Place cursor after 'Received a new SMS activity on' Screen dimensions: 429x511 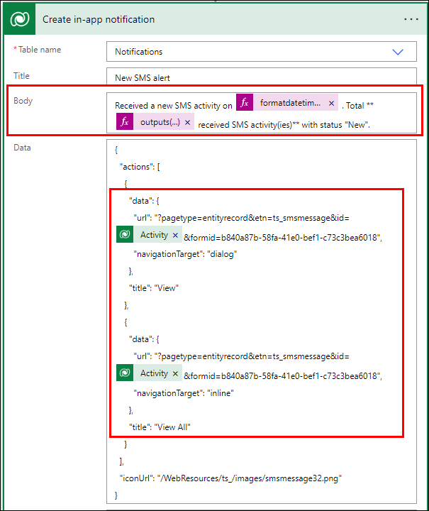(x=233, y=106)
